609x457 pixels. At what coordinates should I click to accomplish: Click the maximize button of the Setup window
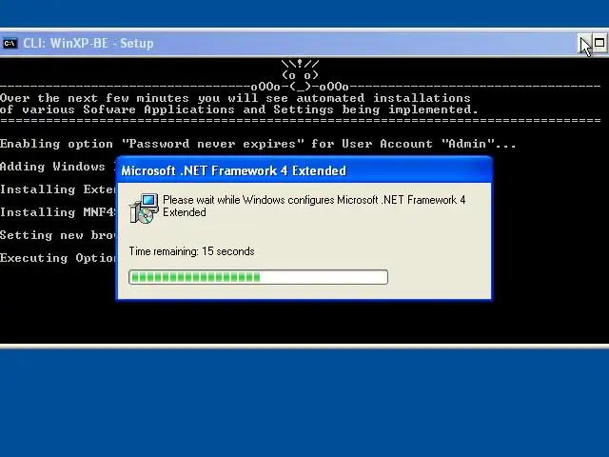coord(599,43)
